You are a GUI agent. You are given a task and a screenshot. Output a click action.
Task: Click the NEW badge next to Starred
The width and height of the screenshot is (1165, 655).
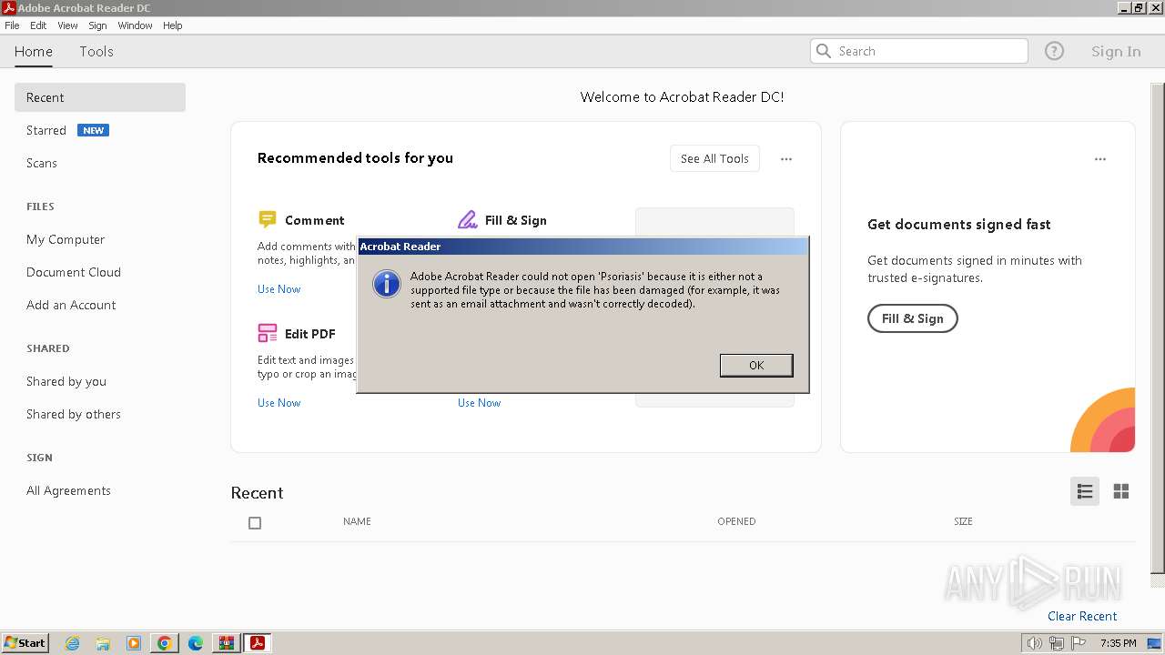click(93, 130)
